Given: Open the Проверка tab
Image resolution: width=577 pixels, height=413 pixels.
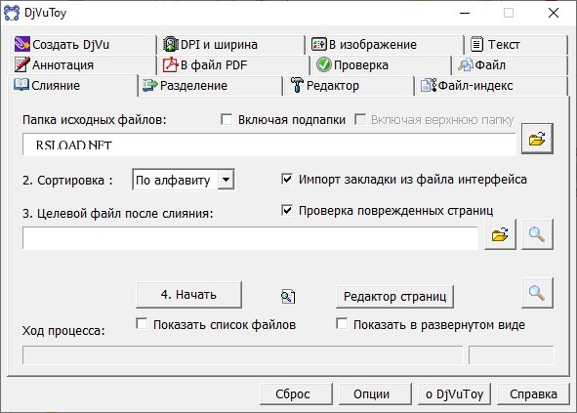Looking at the screenshot, I should (x=381, y=65).
